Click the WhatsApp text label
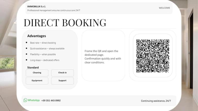198x111 pixels. click(34, 100)
